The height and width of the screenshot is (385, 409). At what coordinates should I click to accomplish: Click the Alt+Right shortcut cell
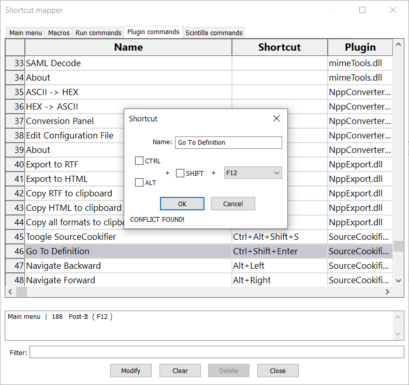(280, 280)
